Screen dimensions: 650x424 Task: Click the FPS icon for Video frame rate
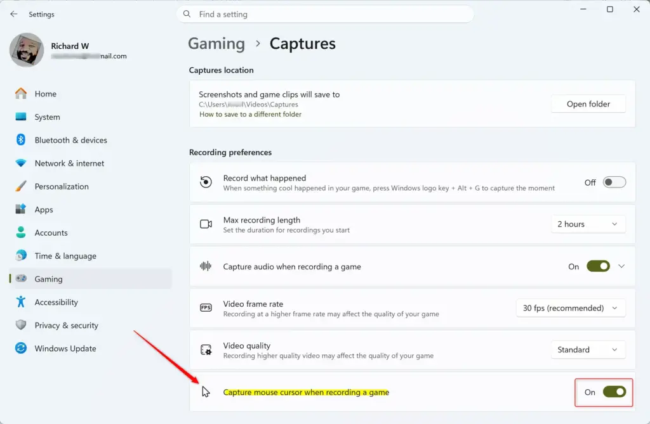click(206, 307)
